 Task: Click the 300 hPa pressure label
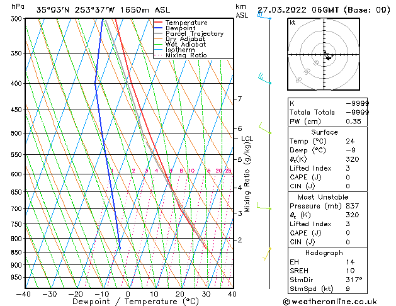pos(18,19)
